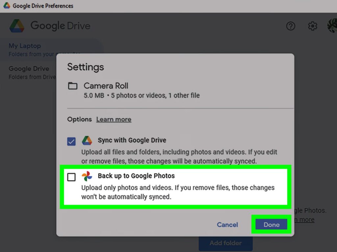Click the Google Photos pinwheel icon
This screenshot has height=252, width=337.
tap(87, 176)
